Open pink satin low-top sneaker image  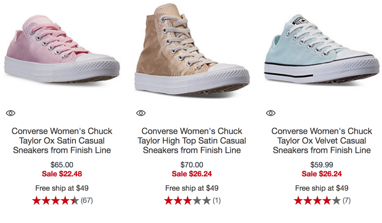coord(62,48)
